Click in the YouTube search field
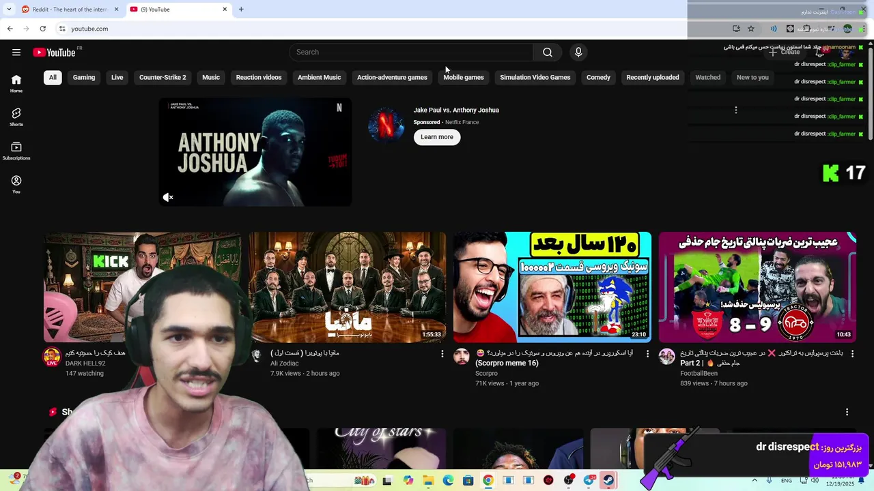 [x=411, y=53]
